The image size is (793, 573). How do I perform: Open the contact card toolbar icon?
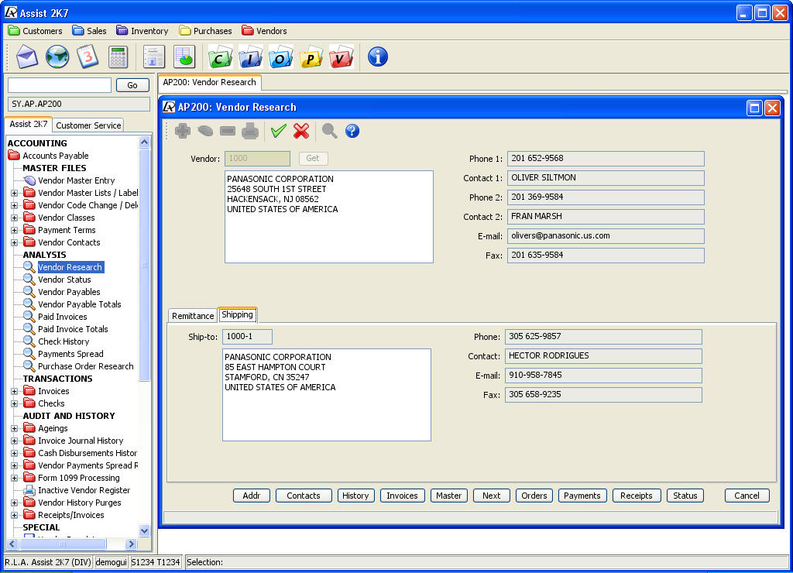154,57
